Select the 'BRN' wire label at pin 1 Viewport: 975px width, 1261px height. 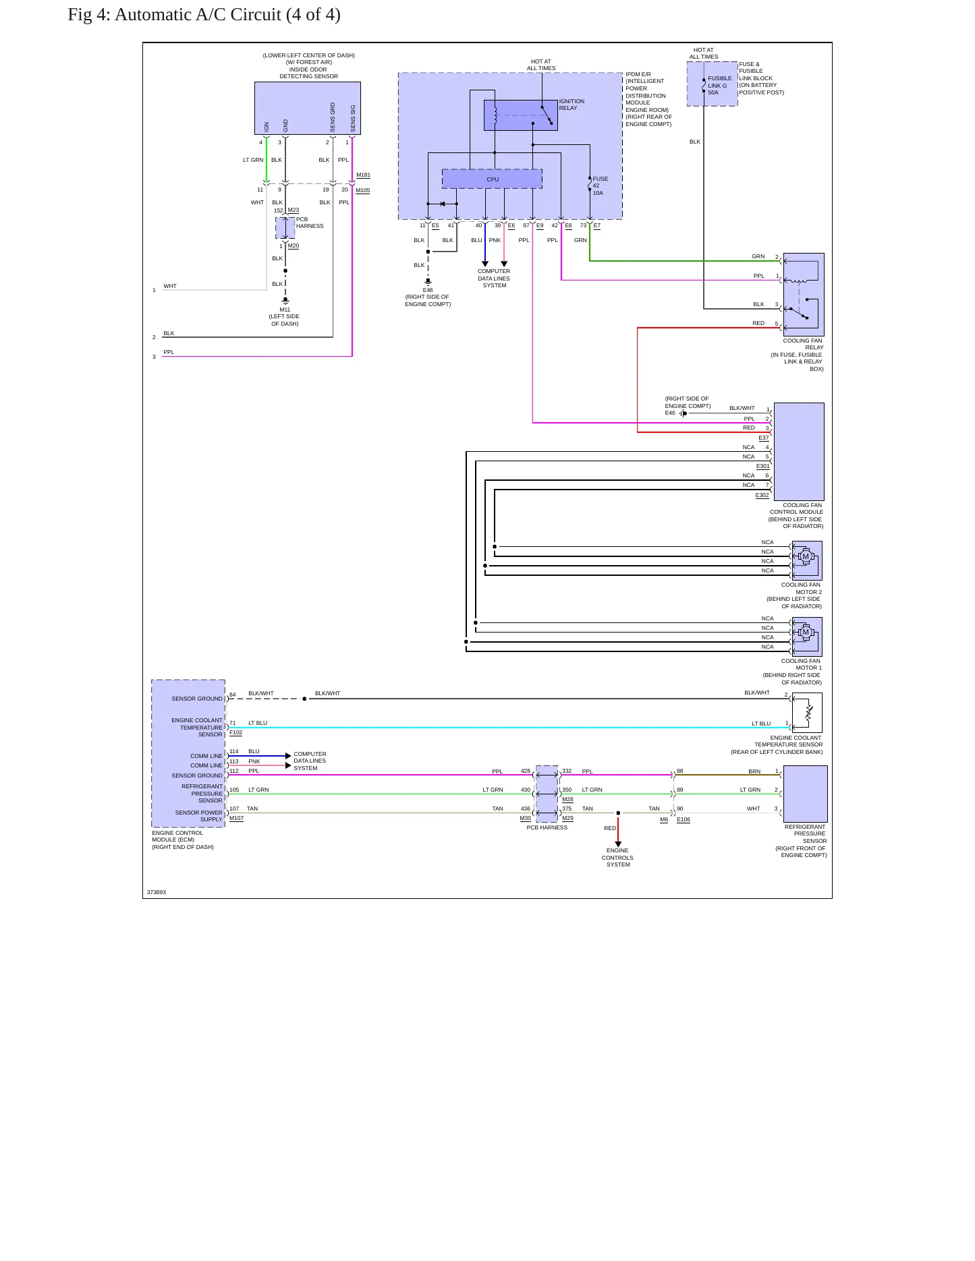pos(754,771)
